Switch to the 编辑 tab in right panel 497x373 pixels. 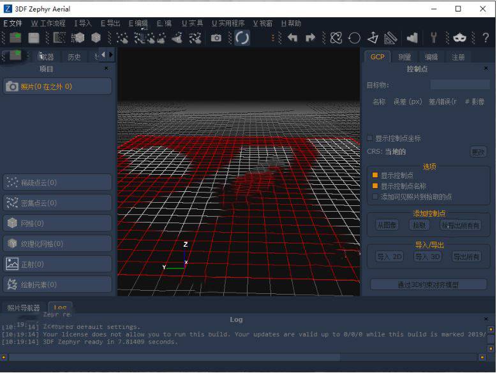click(431, 57)
